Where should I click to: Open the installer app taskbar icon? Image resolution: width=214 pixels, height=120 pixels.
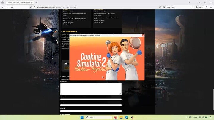pos(132,117)
